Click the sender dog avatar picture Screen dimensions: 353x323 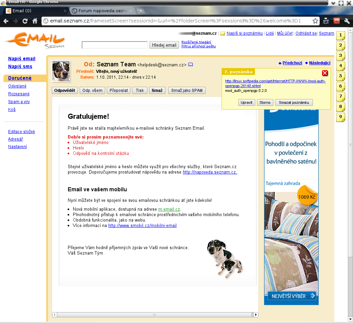[x=61, y=71]
